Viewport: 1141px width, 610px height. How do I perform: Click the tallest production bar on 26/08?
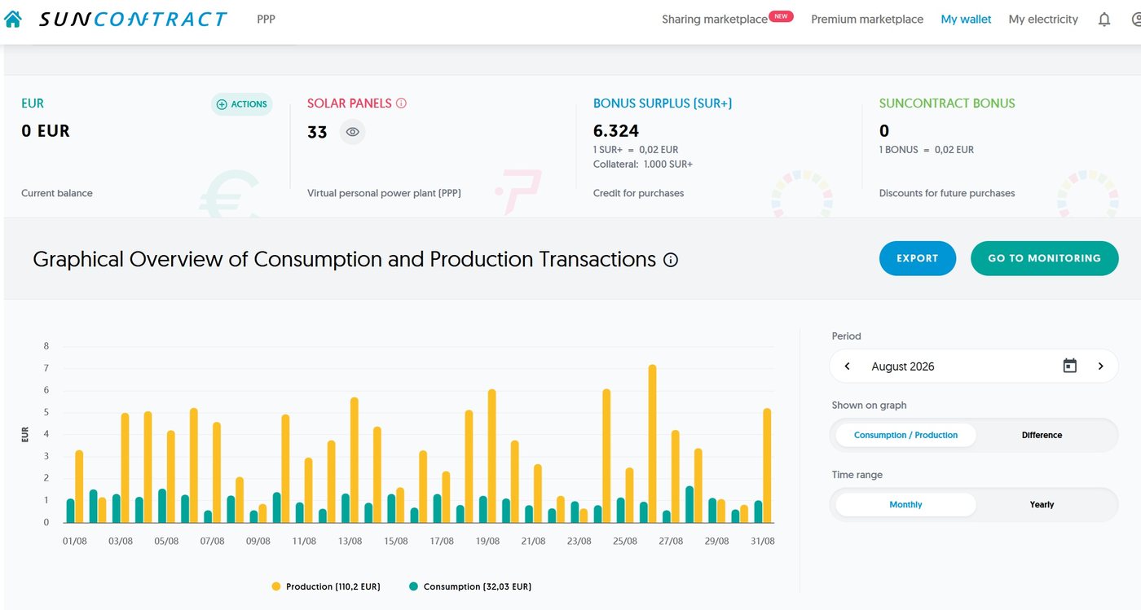tap(652, 444)
